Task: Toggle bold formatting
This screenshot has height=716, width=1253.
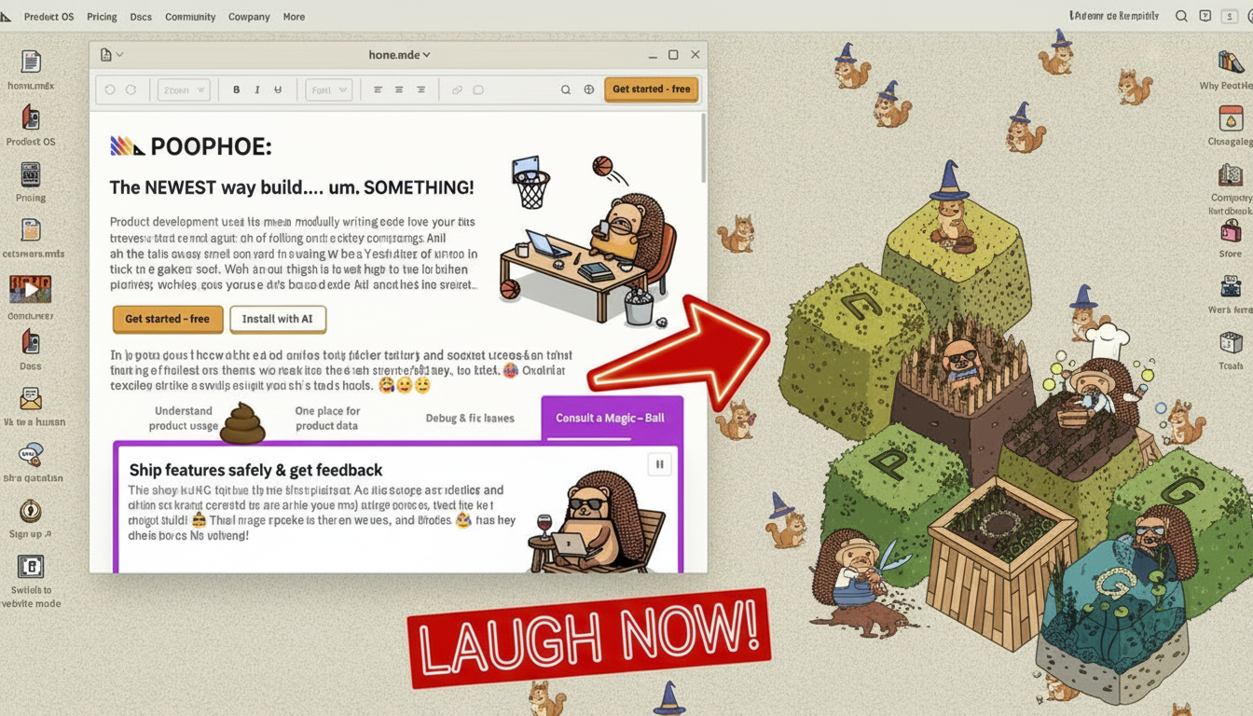Action: pyautogui.click(x=237, y=89)
